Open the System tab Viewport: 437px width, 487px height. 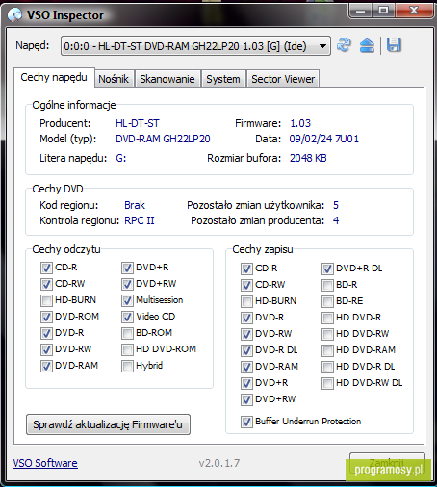point(223,79)
